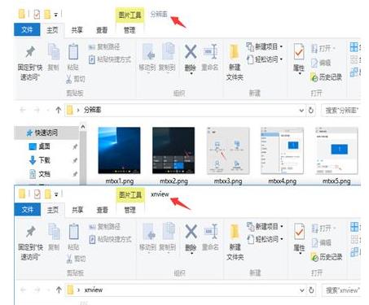Click Delete (删除) X icon in top window
This screenshot has width=369, height=305.
(191, 51)
